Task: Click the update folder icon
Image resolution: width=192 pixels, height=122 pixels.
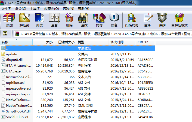Action: (x=3, y=54)
